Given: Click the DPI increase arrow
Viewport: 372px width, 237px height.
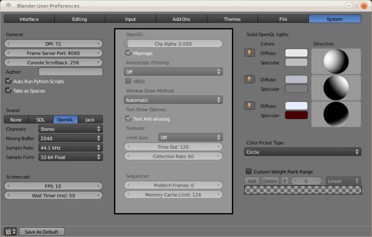Looking at the screenshot, I should 98,44.
